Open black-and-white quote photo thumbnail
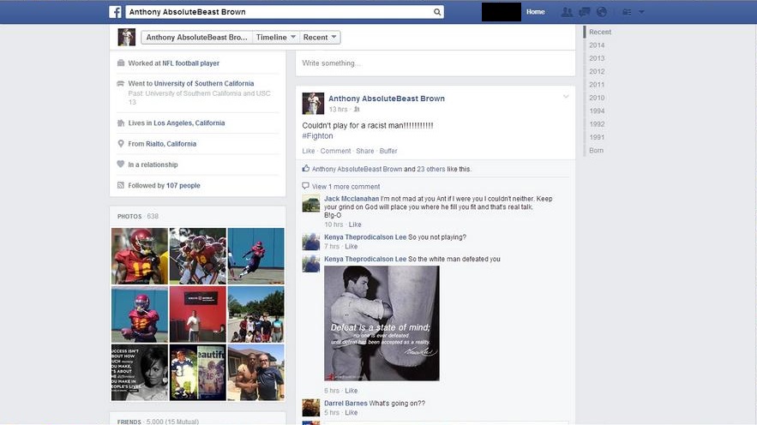Viewport: 757px width, 425px height. 140,373
